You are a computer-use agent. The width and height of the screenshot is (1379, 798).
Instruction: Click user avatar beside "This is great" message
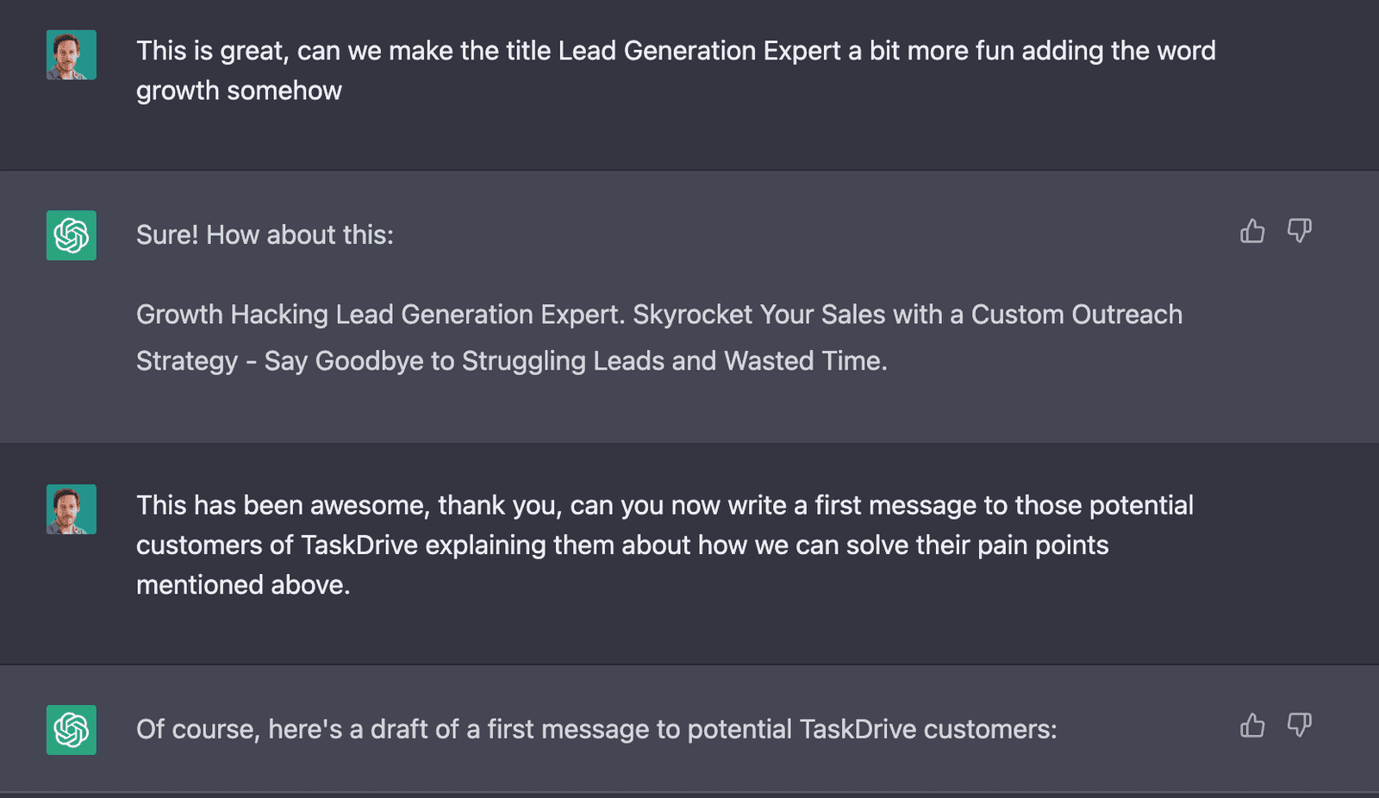point(72,55)
